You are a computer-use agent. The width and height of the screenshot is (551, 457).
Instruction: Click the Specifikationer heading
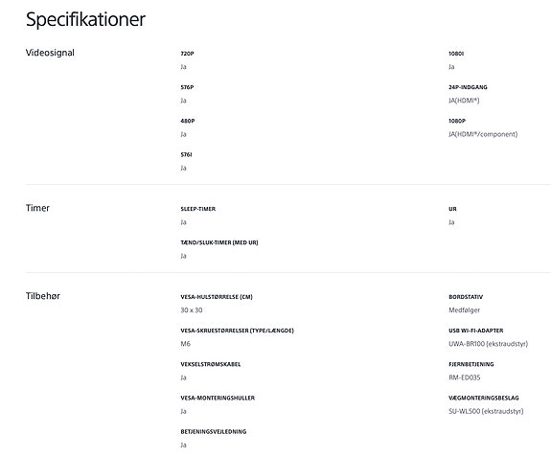[85, 19]
